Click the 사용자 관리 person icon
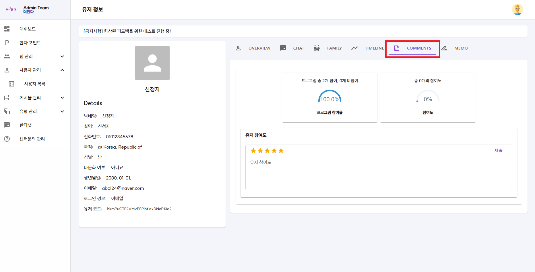The image size is (535, 272). [7, 70]
